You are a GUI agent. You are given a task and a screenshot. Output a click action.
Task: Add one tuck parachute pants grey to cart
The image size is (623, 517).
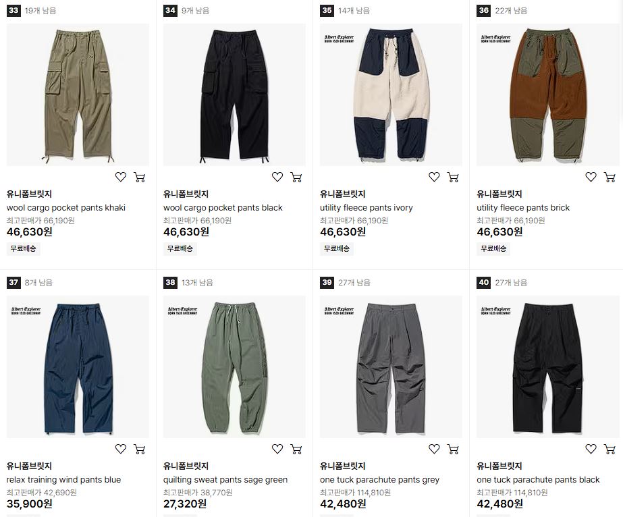click(453, 449)
